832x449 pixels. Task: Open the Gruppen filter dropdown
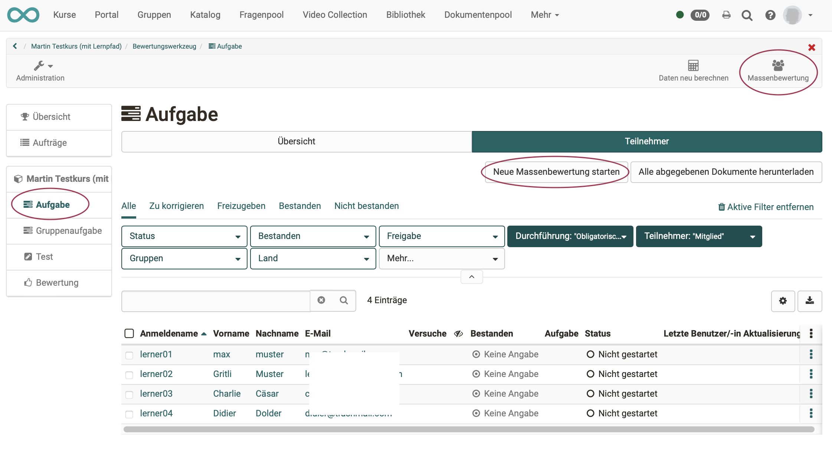(x=184, y=259)
